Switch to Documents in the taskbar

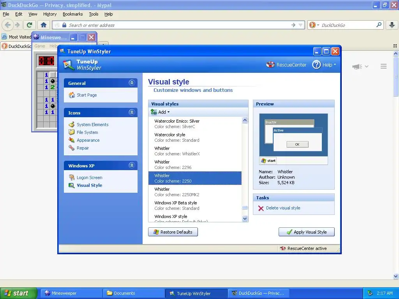[x=134, y=293]
